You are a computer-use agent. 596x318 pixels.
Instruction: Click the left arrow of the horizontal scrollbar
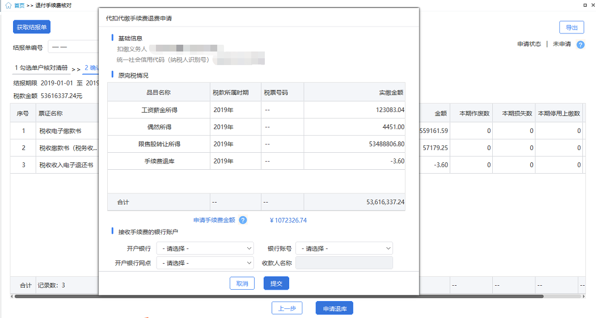click(x=12, y=296)
